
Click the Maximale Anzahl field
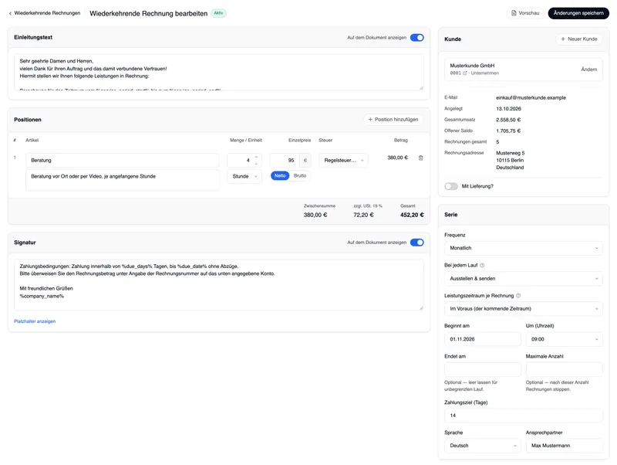564,369
